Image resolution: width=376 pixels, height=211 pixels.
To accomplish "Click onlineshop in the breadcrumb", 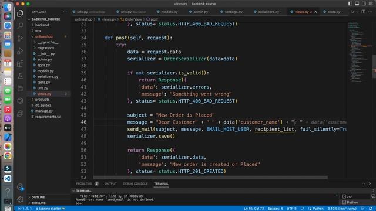I will [83, 19].
